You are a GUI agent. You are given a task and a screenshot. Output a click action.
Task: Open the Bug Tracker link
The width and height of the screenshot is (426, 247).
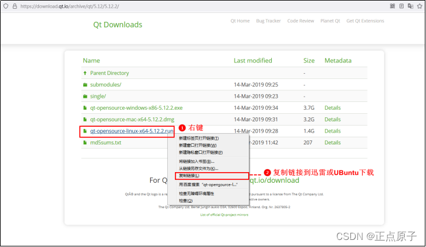point(268,21)
